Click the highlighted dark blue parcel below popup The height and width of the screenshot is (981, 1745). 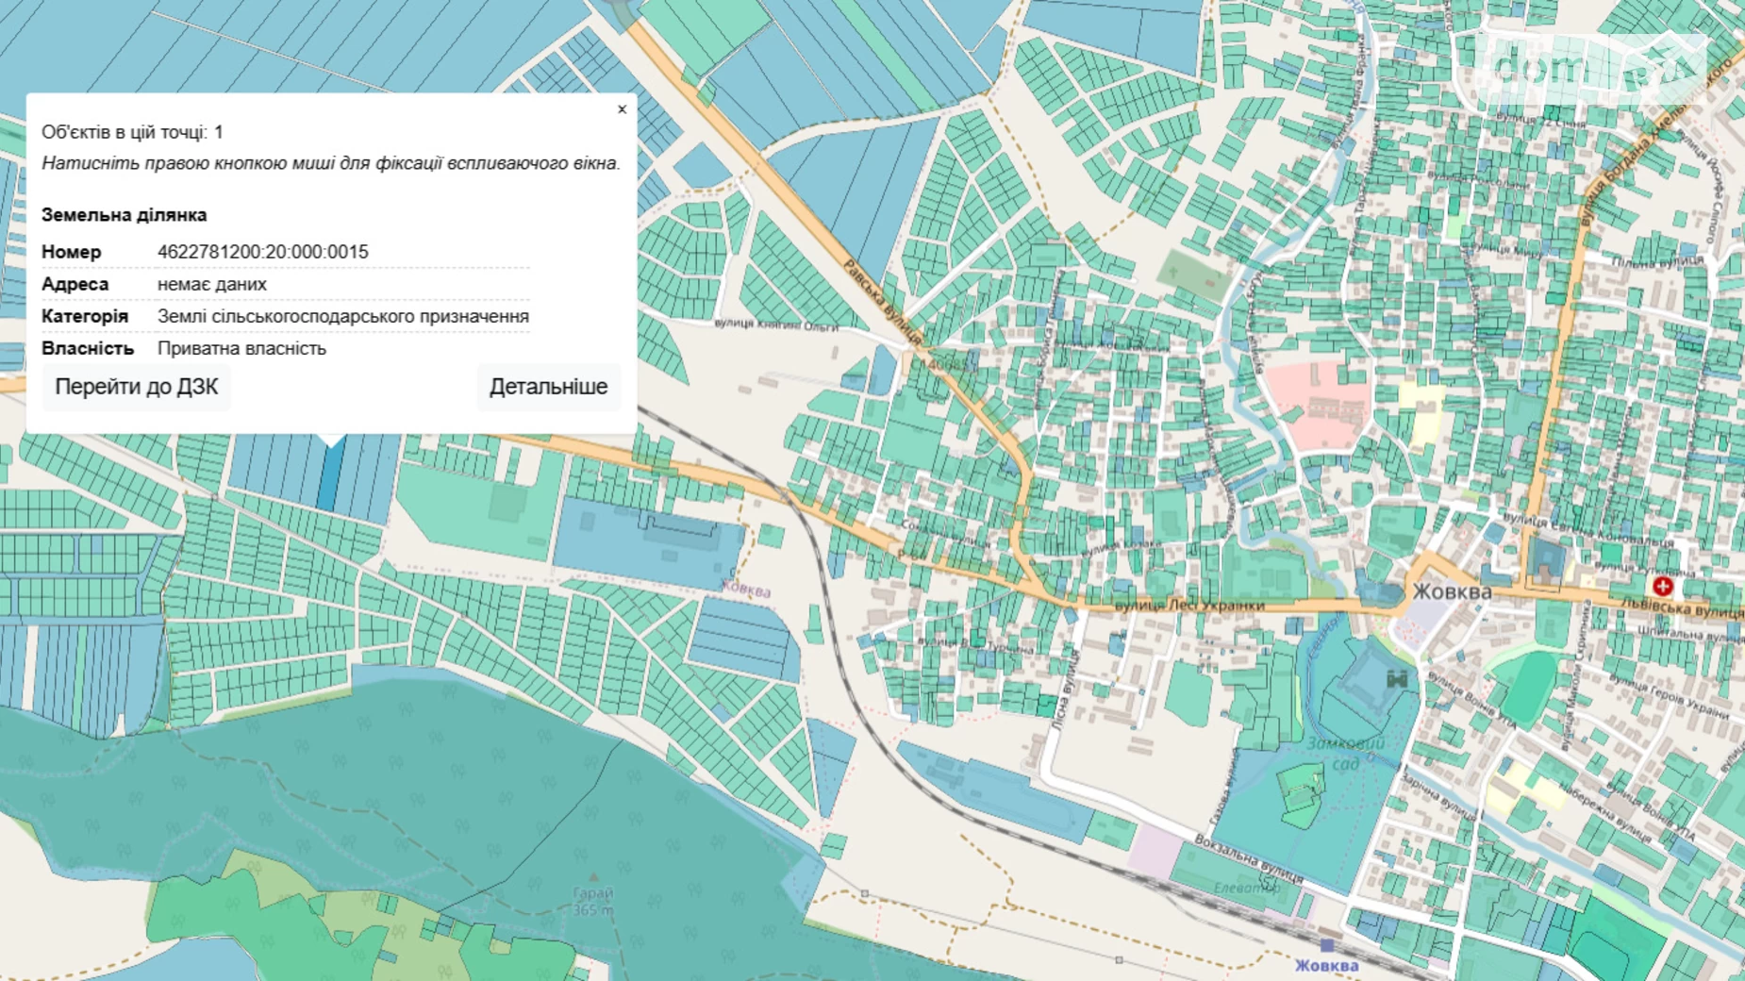pyautogui.click(x=330, y=476)
